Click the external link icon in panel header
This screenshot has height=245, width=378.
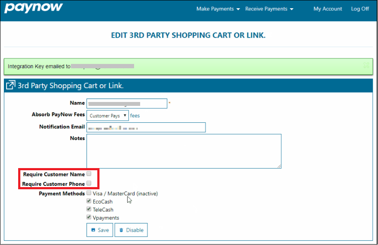tap(11, 85)
